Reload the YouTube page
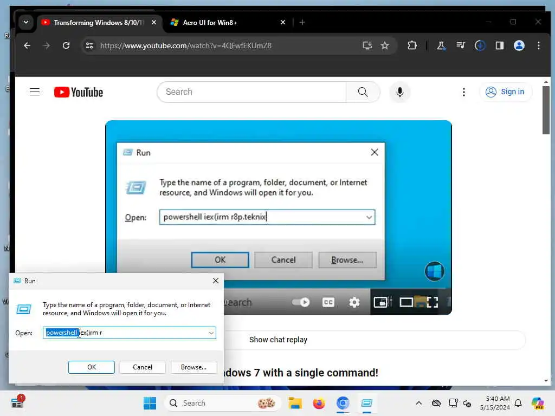 pyautogui.click(x=66, y=45)
